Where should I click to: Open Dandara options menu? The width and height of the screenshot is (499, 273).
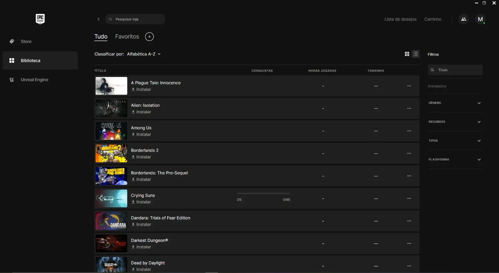coord(409,221)
